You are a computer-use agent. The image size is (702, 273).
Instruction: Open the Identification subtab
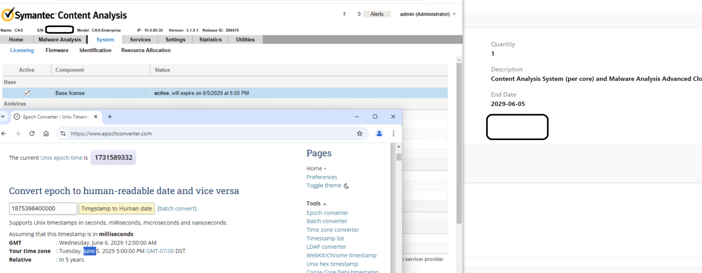(95, 50)
